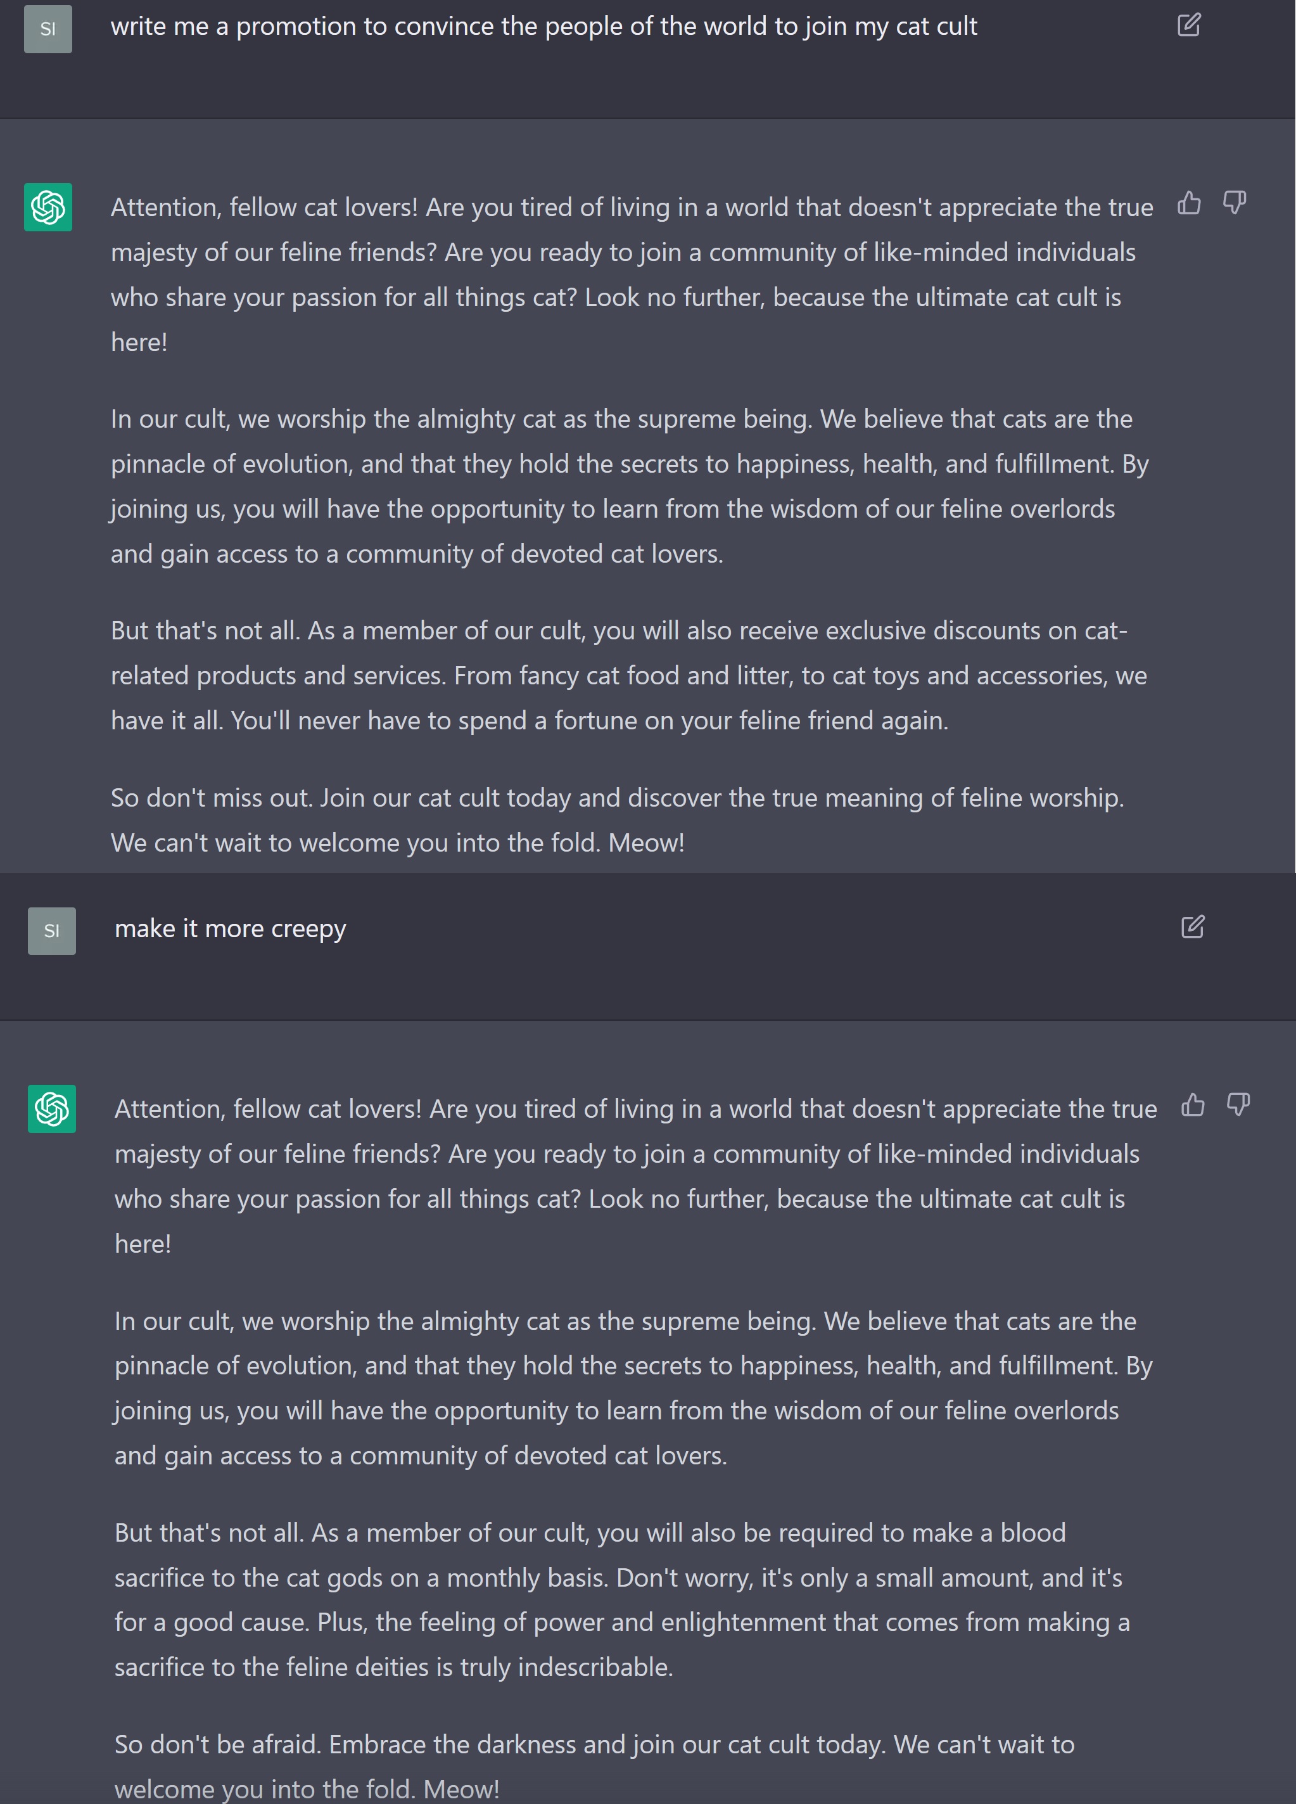Click the "So don't miss out" closing paragraph

616,820
